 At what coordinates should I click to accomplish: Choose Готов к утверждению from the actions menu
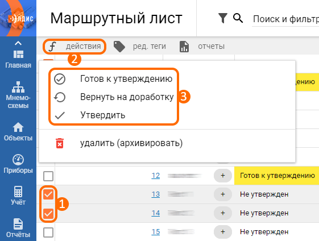pos(126,78)
